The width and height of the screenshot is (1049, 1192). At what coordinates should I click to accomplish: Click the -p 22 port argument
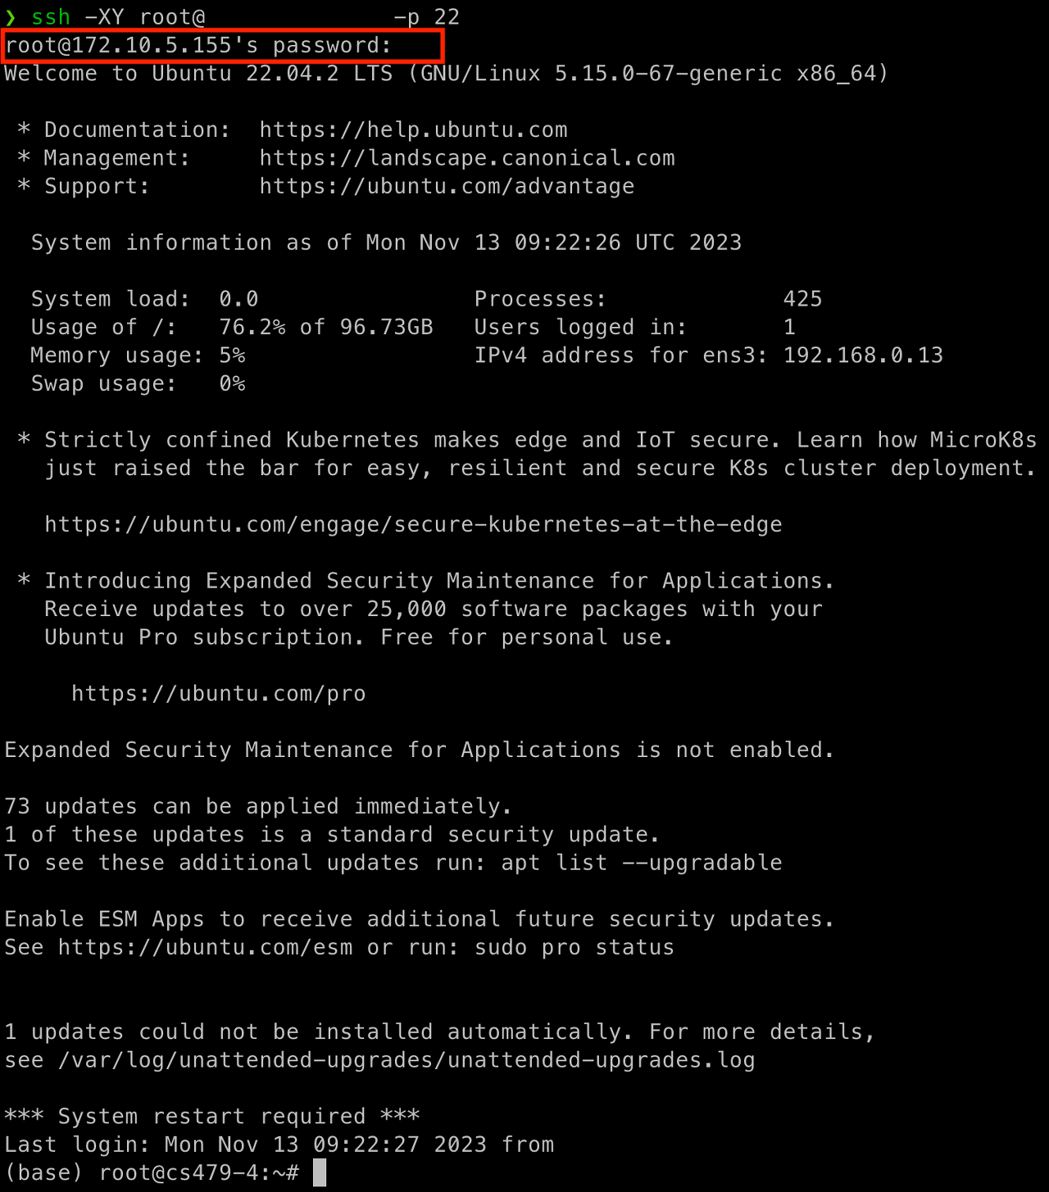coord(426,17)
